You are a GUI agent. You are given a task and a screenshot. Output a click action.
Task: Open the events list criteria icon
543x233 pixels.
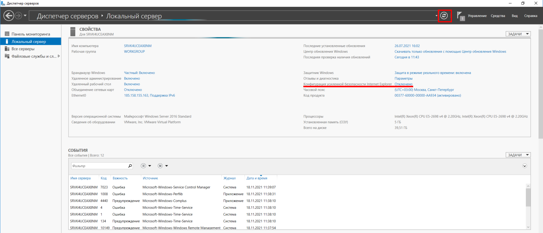[144, 166]
